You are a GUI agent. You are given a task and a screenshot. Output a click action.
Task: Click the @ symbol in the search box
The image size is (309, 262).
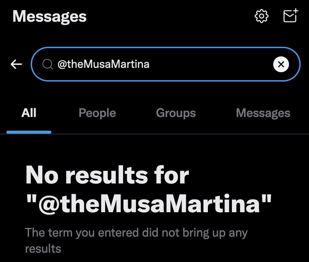pyautogui.click(x=62, y=64)
